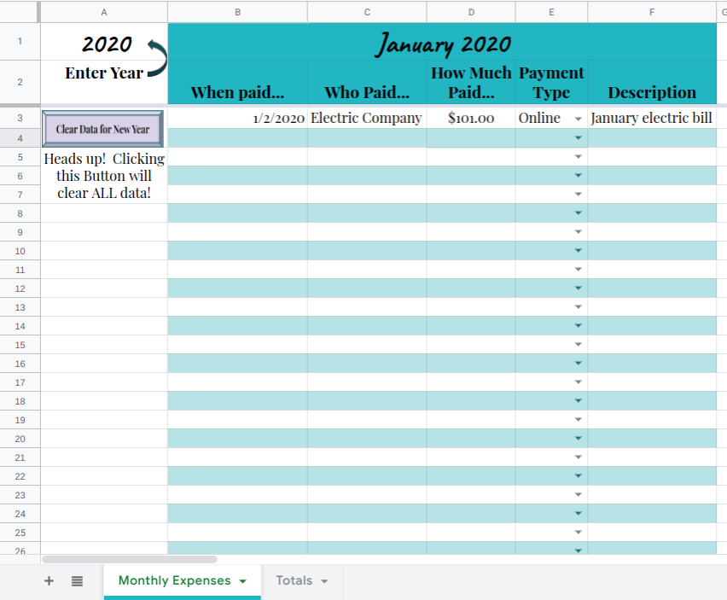Open Payment Type dropdown in row 20
727x600 pixels.
578,438
